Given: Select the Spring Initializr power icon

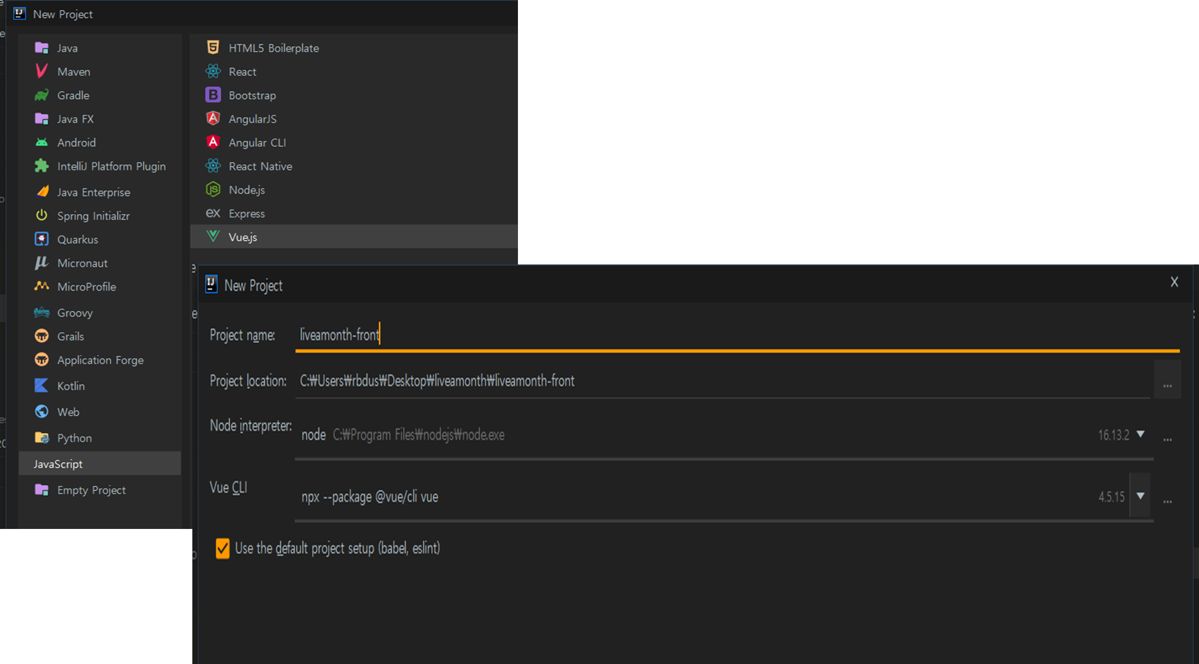Looking at the screenshot, I should [42, 216].
